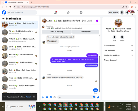Click message with phone number 9072996968
Image resolution: width=138 pixels, height=111 pixels.
point(65,77)
